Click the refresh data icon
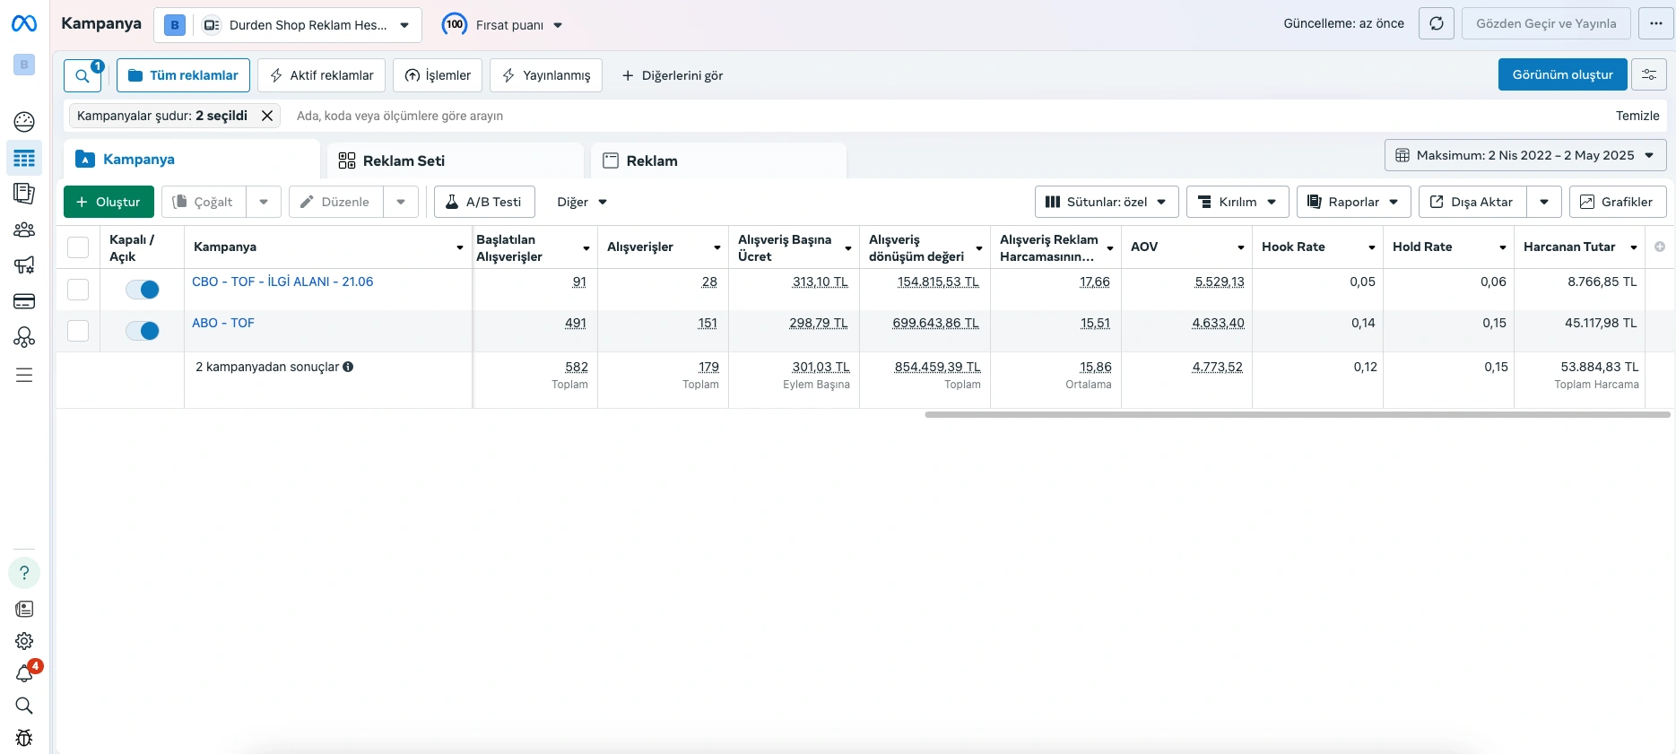 click(1436, 24)
